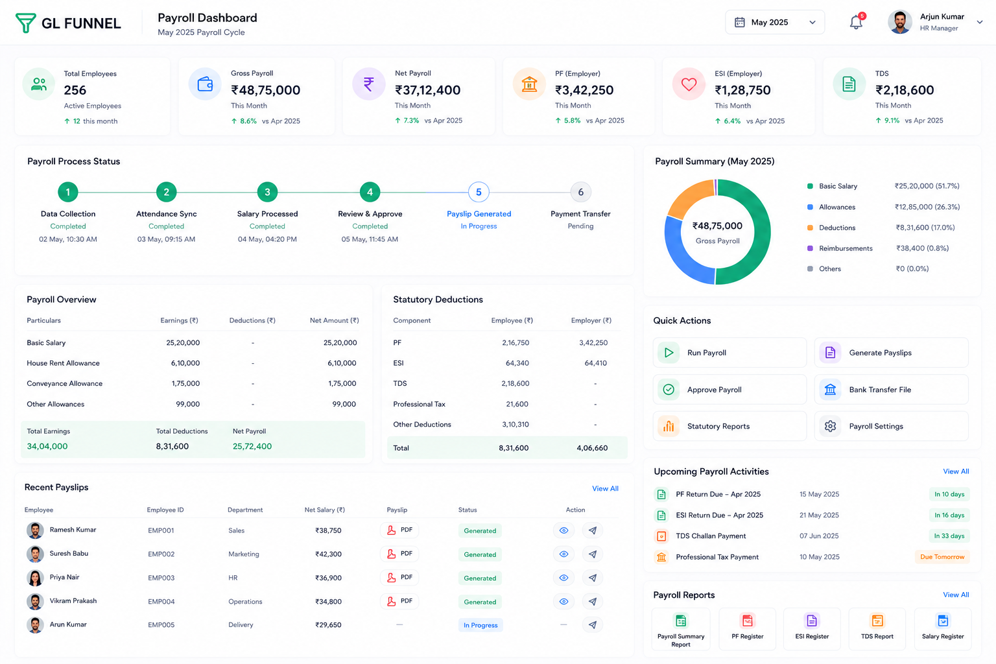Open the Payroll Summary Report
Image resolution: width=996 pixels, height=664 pixels.
coord(681,629)
